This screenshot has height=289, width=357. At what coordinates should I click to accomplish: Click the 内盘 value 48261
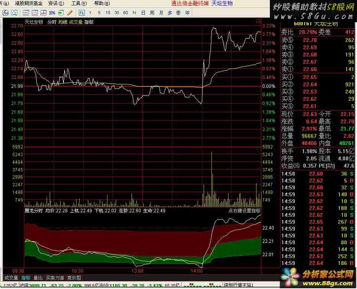tap(347, 143)
